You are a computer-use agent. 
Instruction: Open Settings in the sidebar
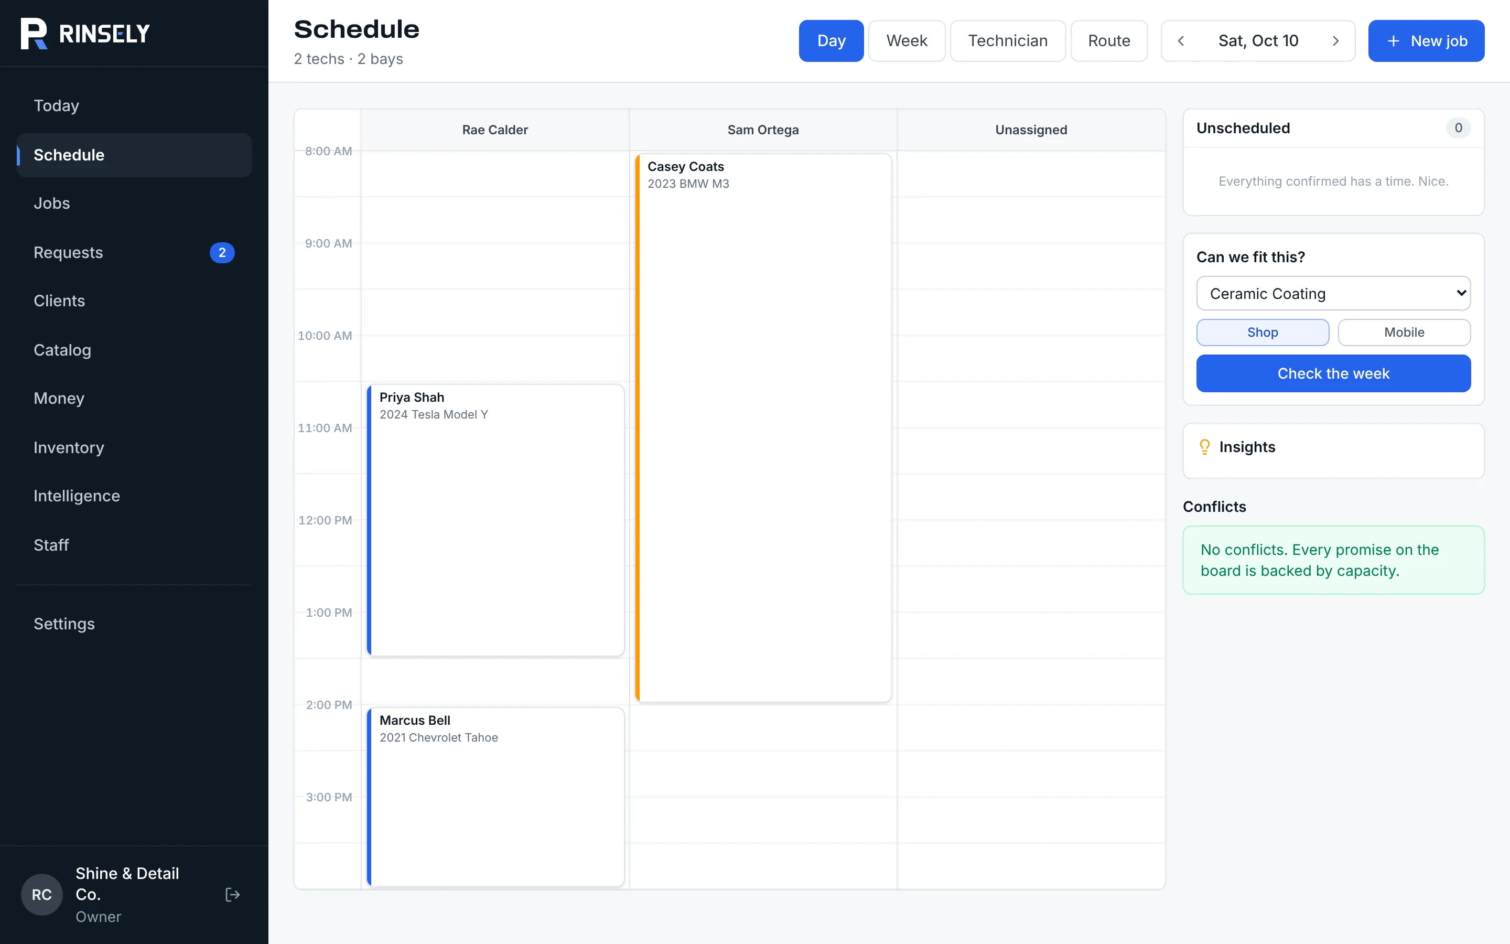click(134, 624)
